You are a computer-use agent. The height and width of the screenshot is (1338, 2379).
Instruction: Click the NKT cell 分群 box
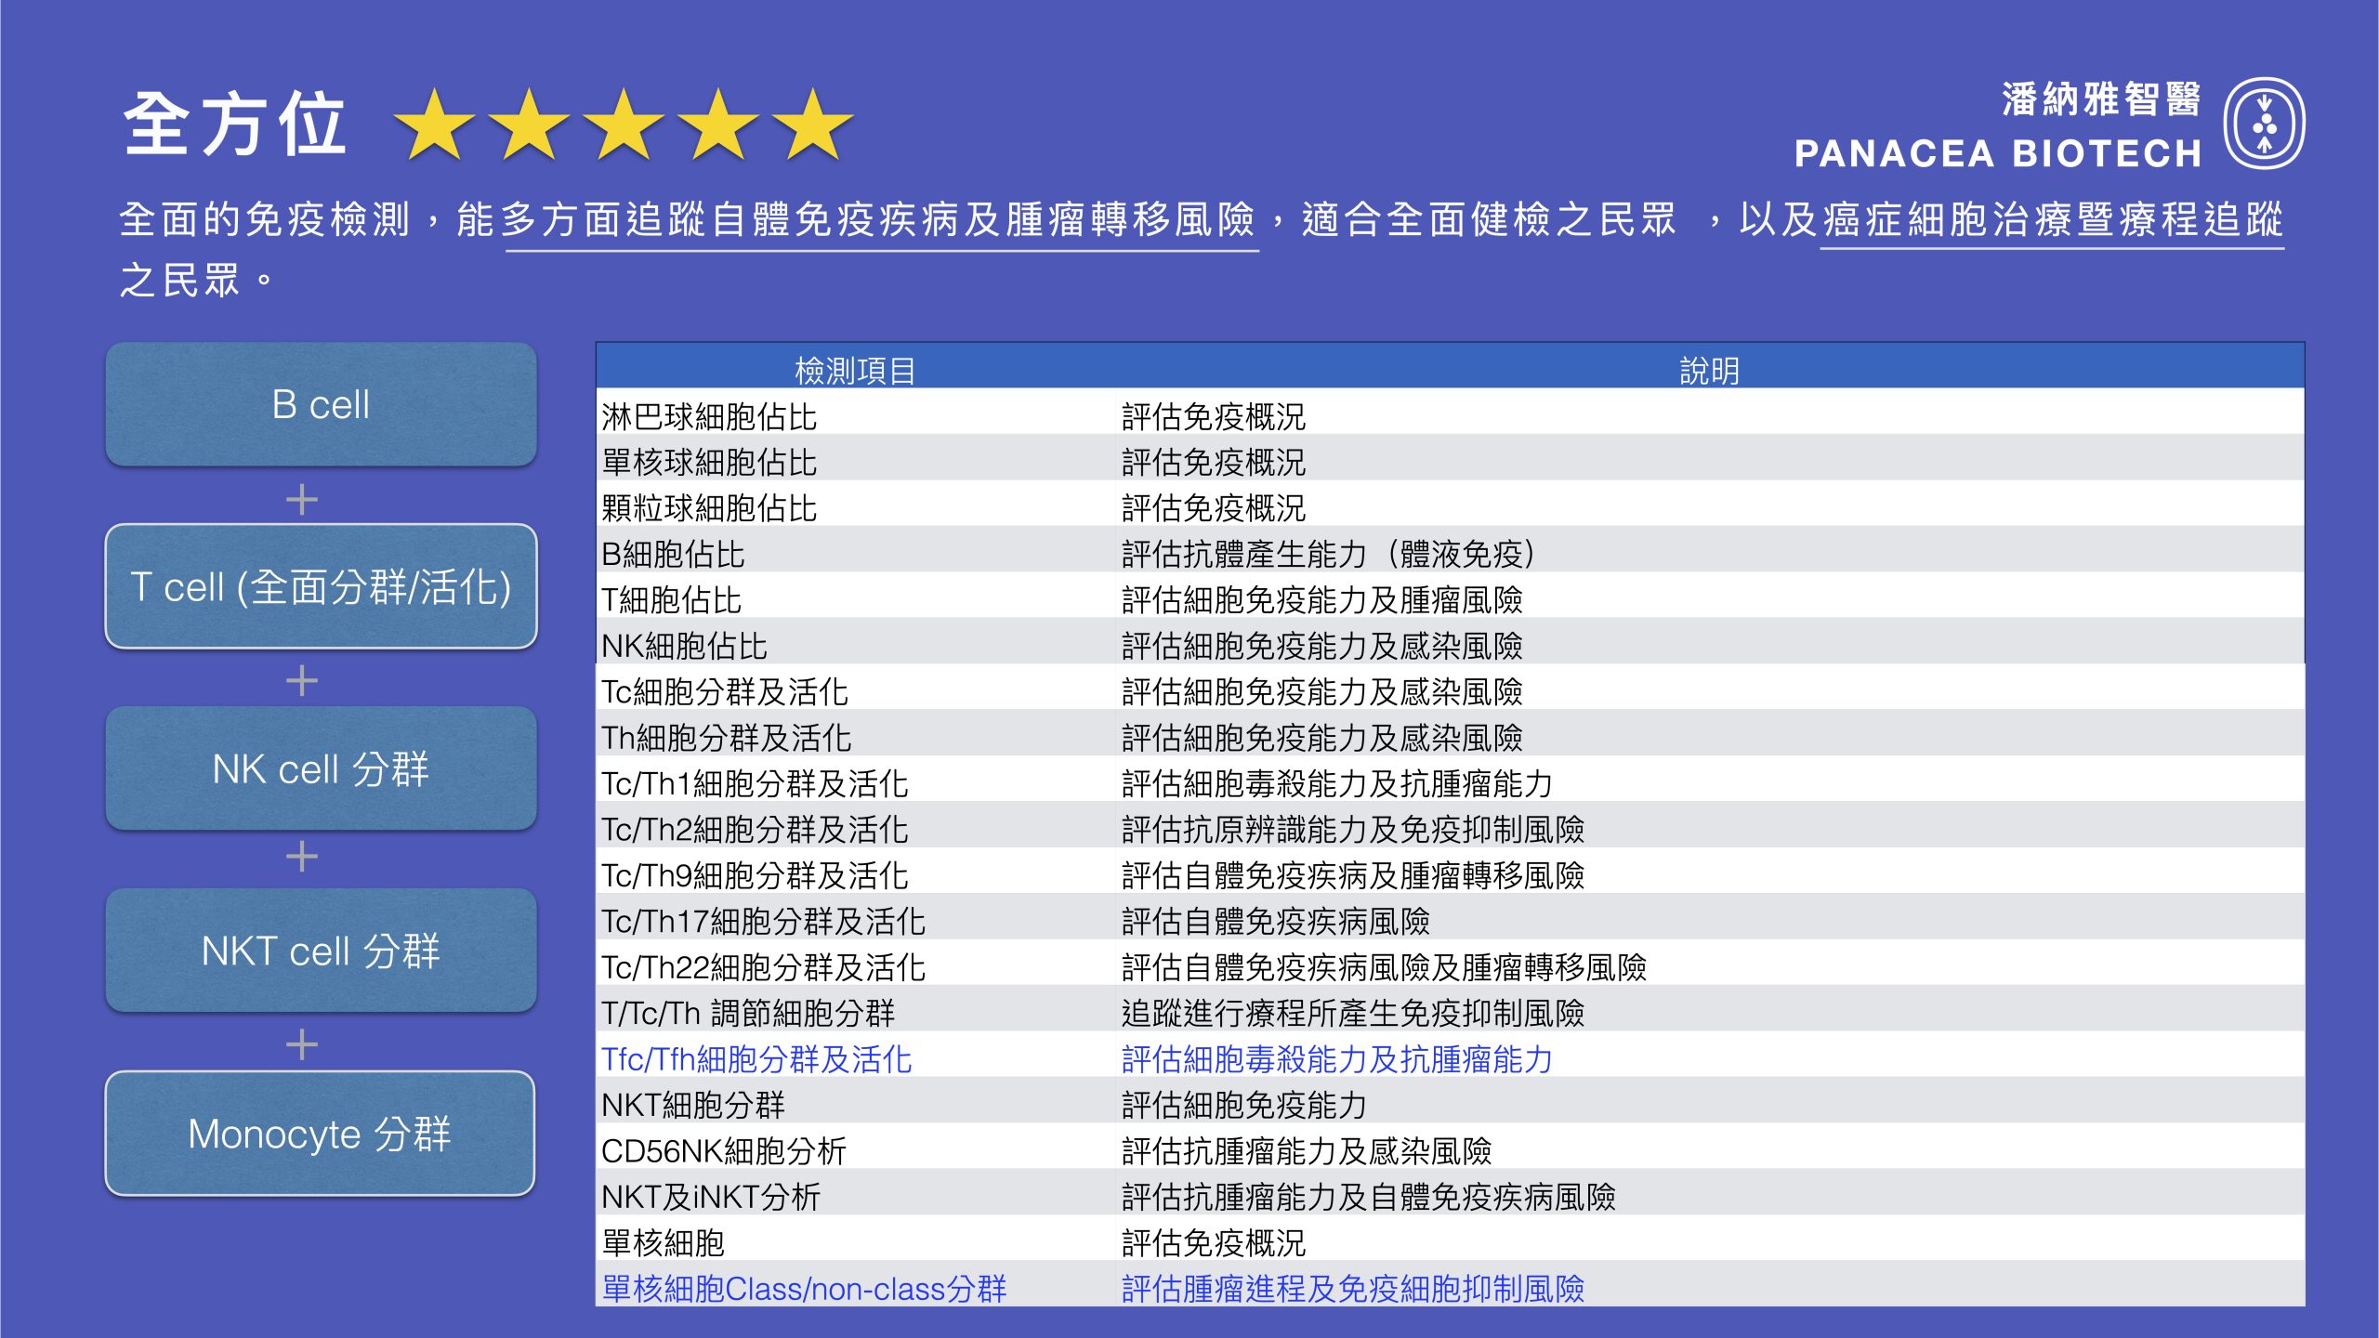[321, 951]
